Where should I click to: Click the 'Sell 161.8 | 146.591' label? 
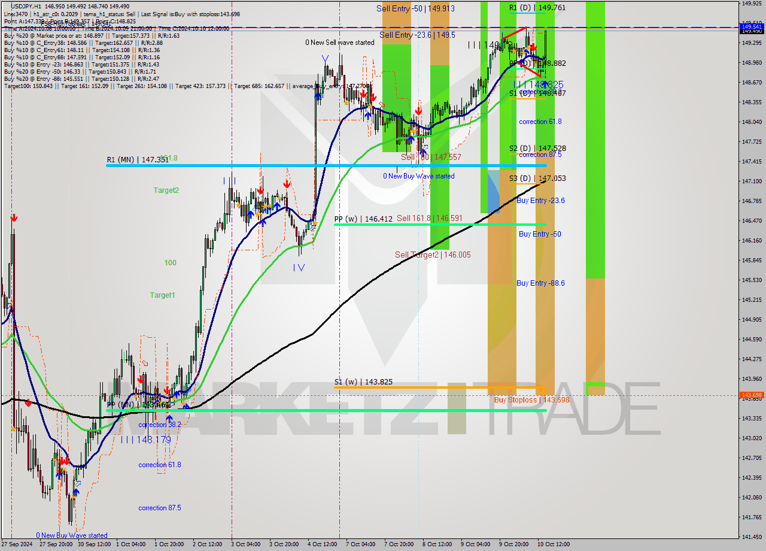coord(429,219)
